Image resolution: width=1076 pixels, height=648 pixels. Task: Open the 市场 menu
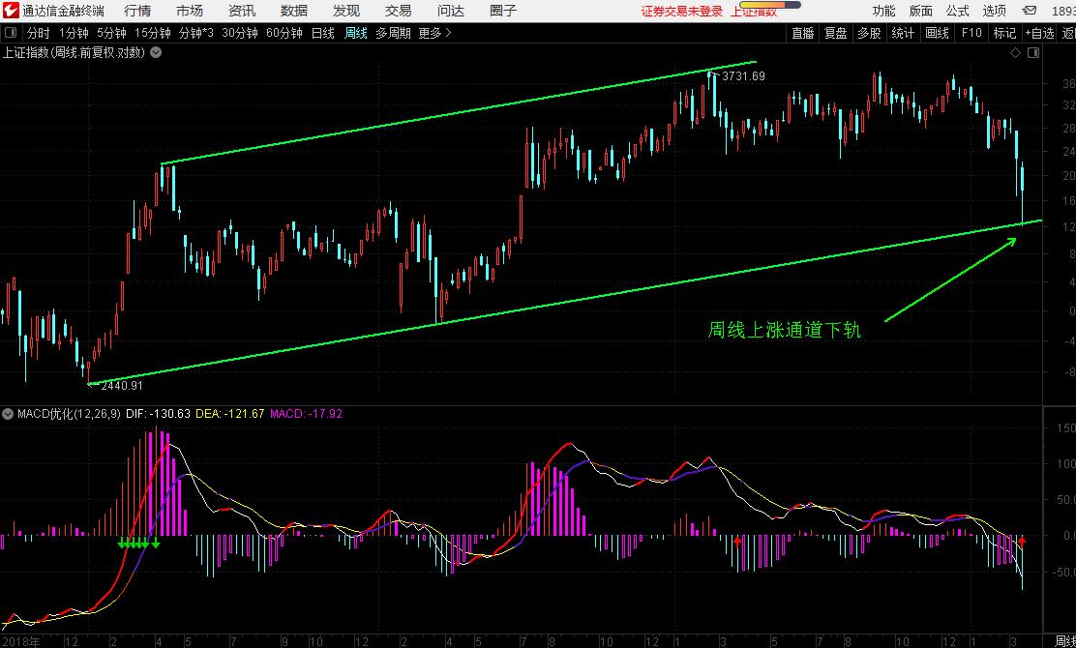(x=190, y=11)
